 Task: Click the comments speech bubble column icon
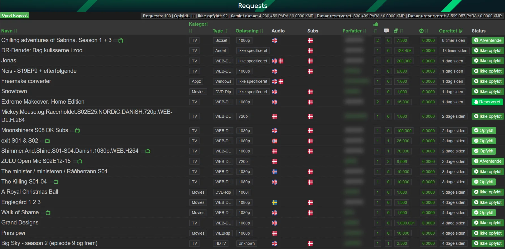click(386, 31)
